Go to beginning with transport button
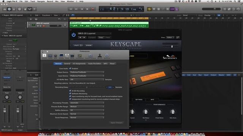 (x=82, y=9)
